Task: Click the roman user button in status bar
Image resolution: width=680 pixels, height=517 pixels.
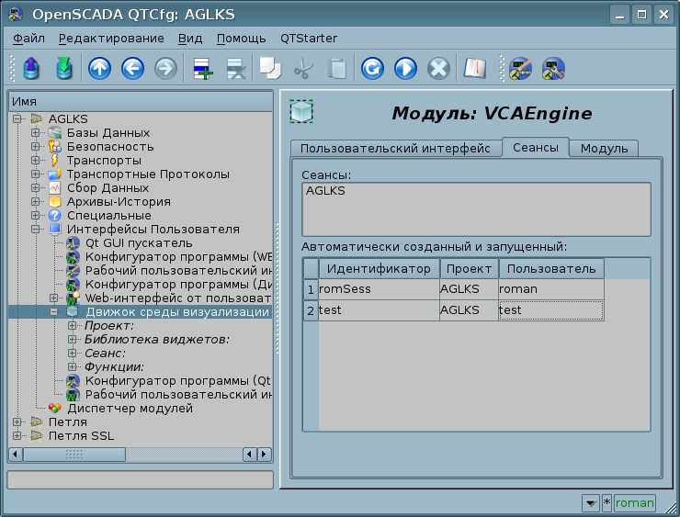Action: coord(634,502)
